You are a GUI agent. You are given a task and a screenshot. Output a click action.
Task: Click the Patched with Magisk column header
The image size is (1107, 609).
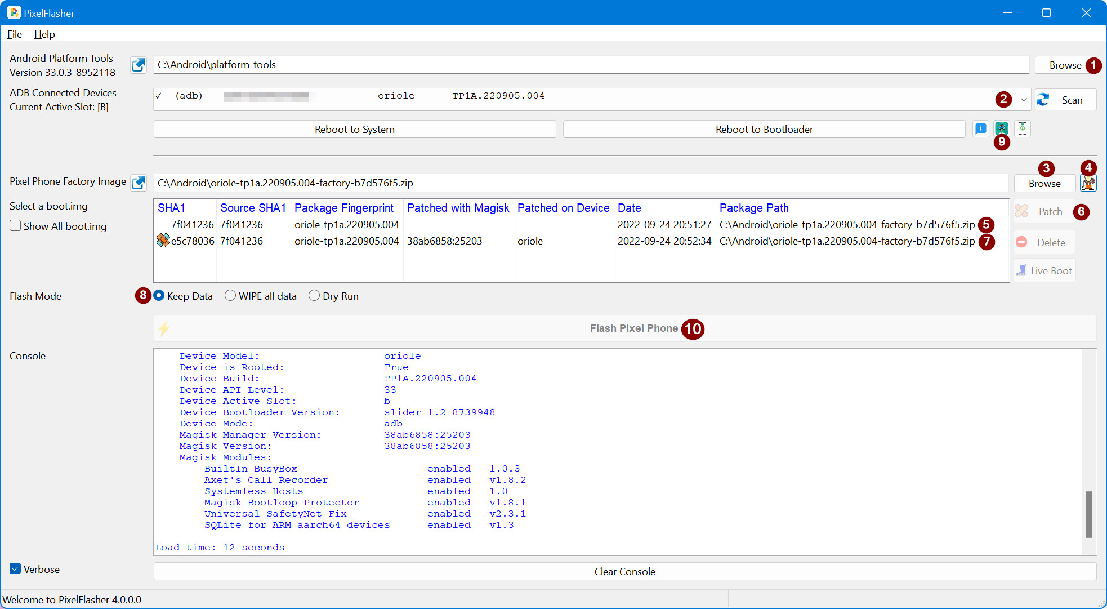click(458, 208)
